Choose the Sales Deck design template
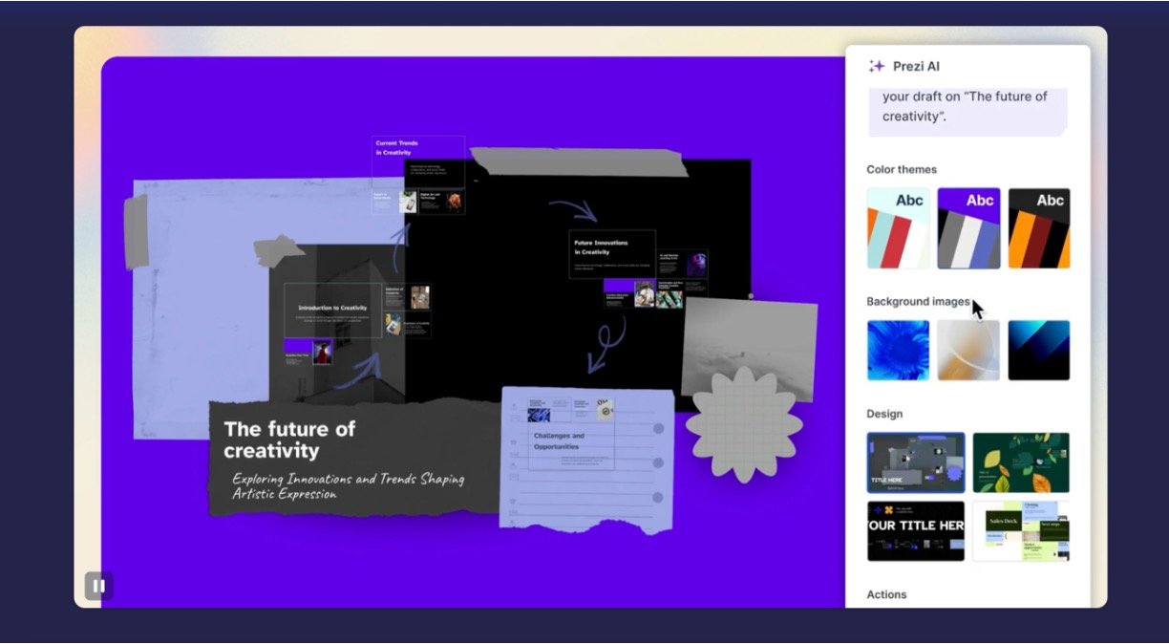1169x644 pixels. point(1021,531)
